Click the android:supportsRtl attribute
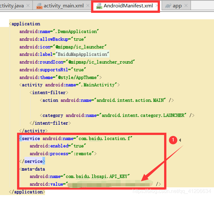The image size is (214, 197). coord(44,70)
